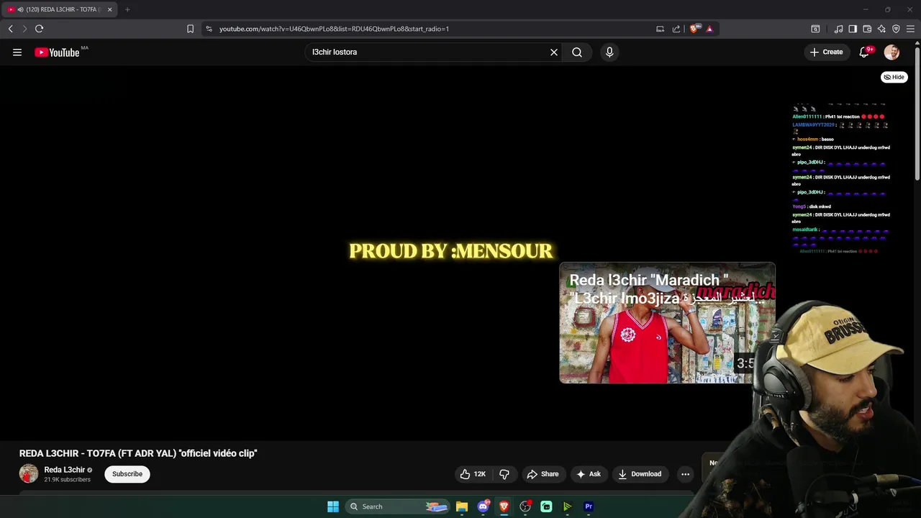Open a new browser tab
Viewport: 921px width, 518px height.
pyautogui.click(x=127, y=9)
